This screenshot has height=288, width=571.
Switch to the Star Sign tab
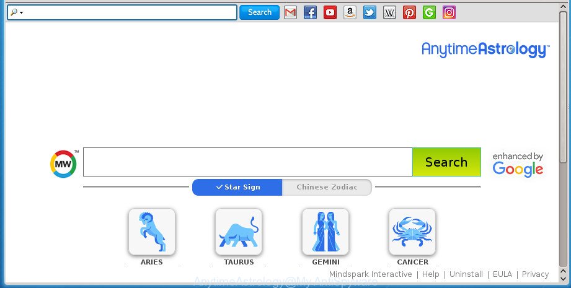pyautogui.click(x=237, y=187)
